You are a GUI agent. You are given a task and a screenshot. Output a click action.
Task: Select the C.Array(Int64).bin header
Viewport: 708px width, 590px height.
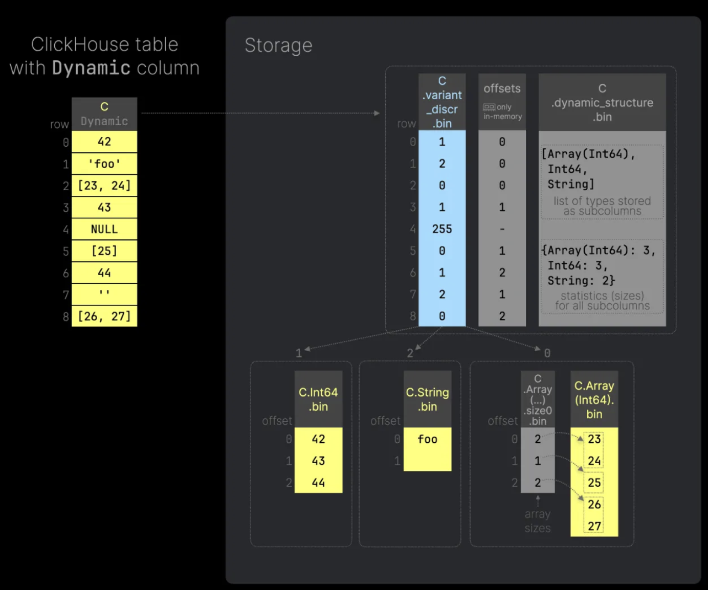tap(594, 399)
